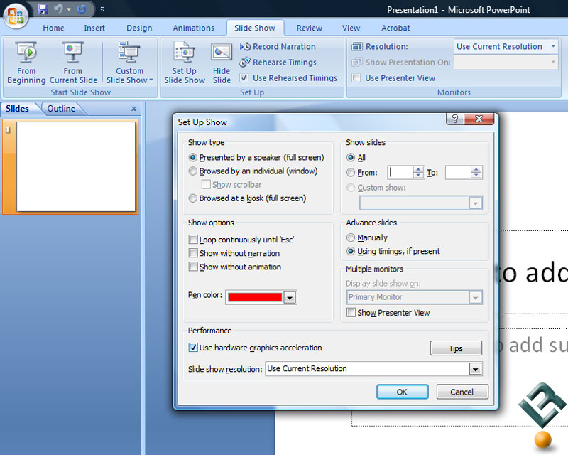
Task: Open the Custom Slide Show menu
Action: pyautogui.click(x=129, y=63)
